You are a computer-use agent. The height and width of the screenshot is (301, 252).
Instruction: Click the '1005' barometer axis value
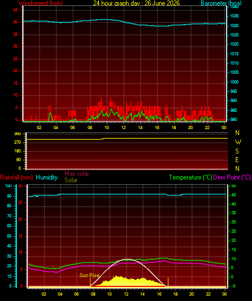tap(234, 72)
